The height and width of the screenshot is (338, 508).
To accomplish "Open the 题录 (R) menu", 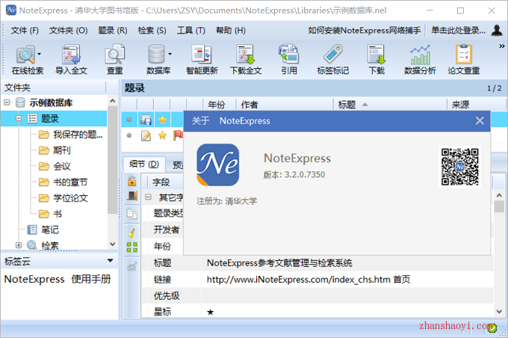I will (x=113, y=31).
